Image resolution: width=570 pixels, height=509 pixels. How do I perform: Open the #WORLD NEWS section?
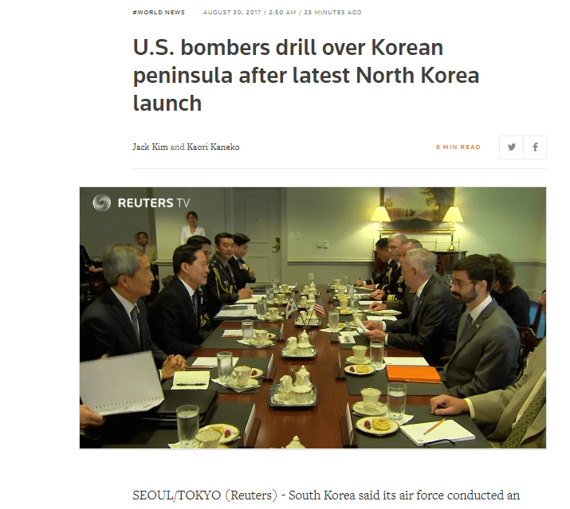(x=159, y=13)
